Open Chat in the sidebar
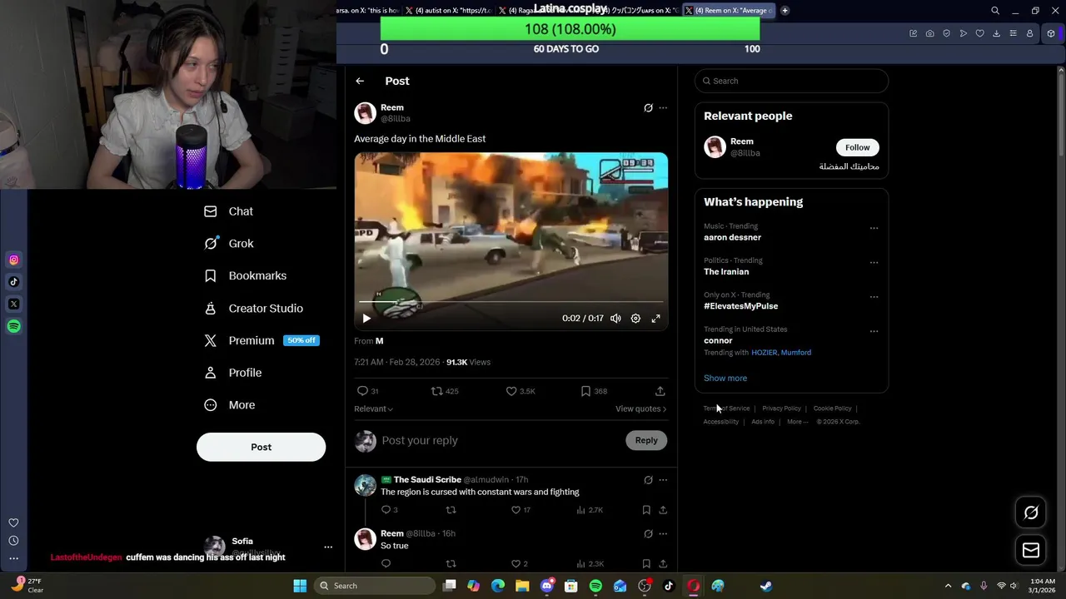The width and height of the screenshot is (1066, 599). pos(229,211)
